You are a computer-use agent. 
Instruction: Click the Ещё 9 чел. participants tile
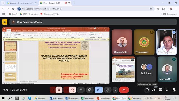pos(147,69)
